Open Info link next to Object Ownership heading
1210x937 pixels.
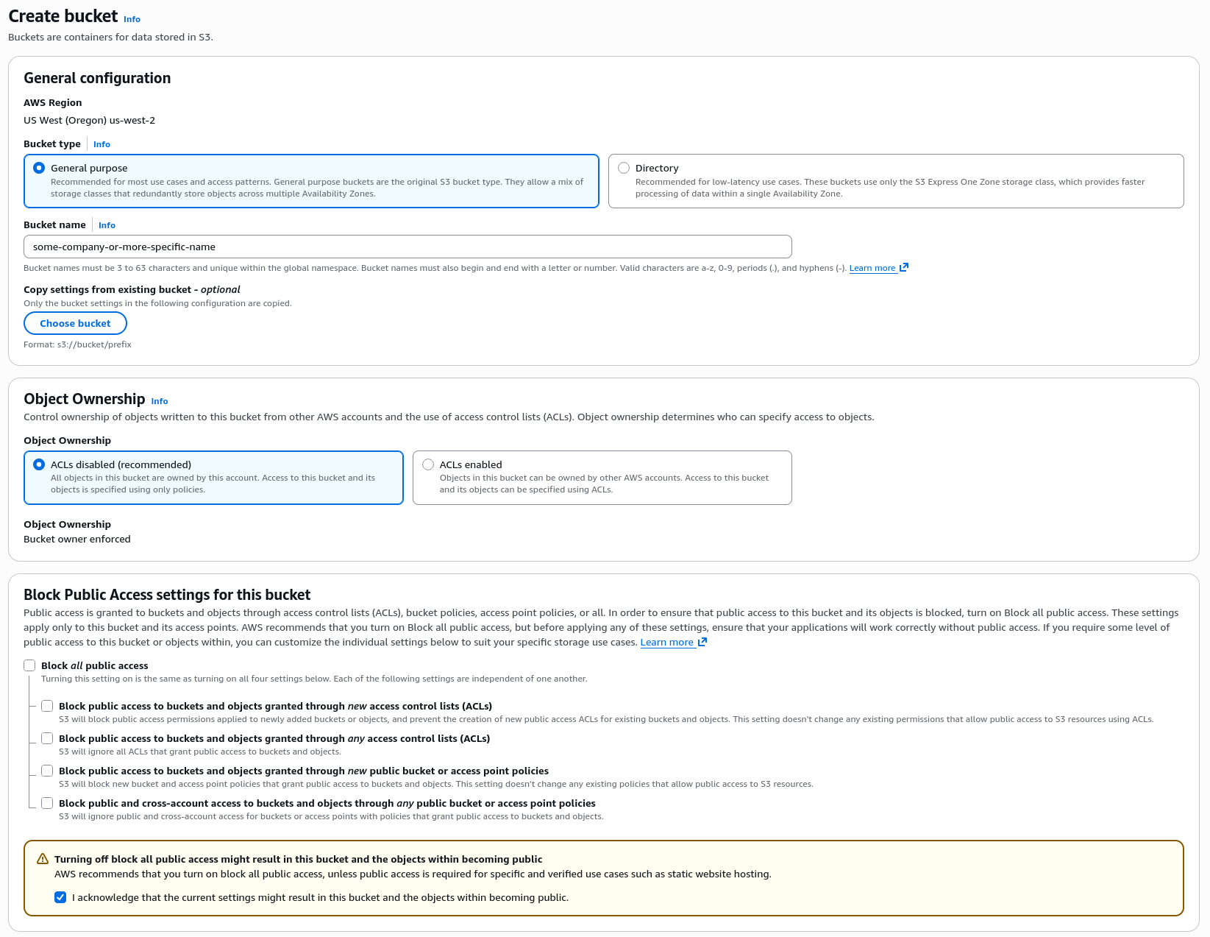tap(160, 401)
